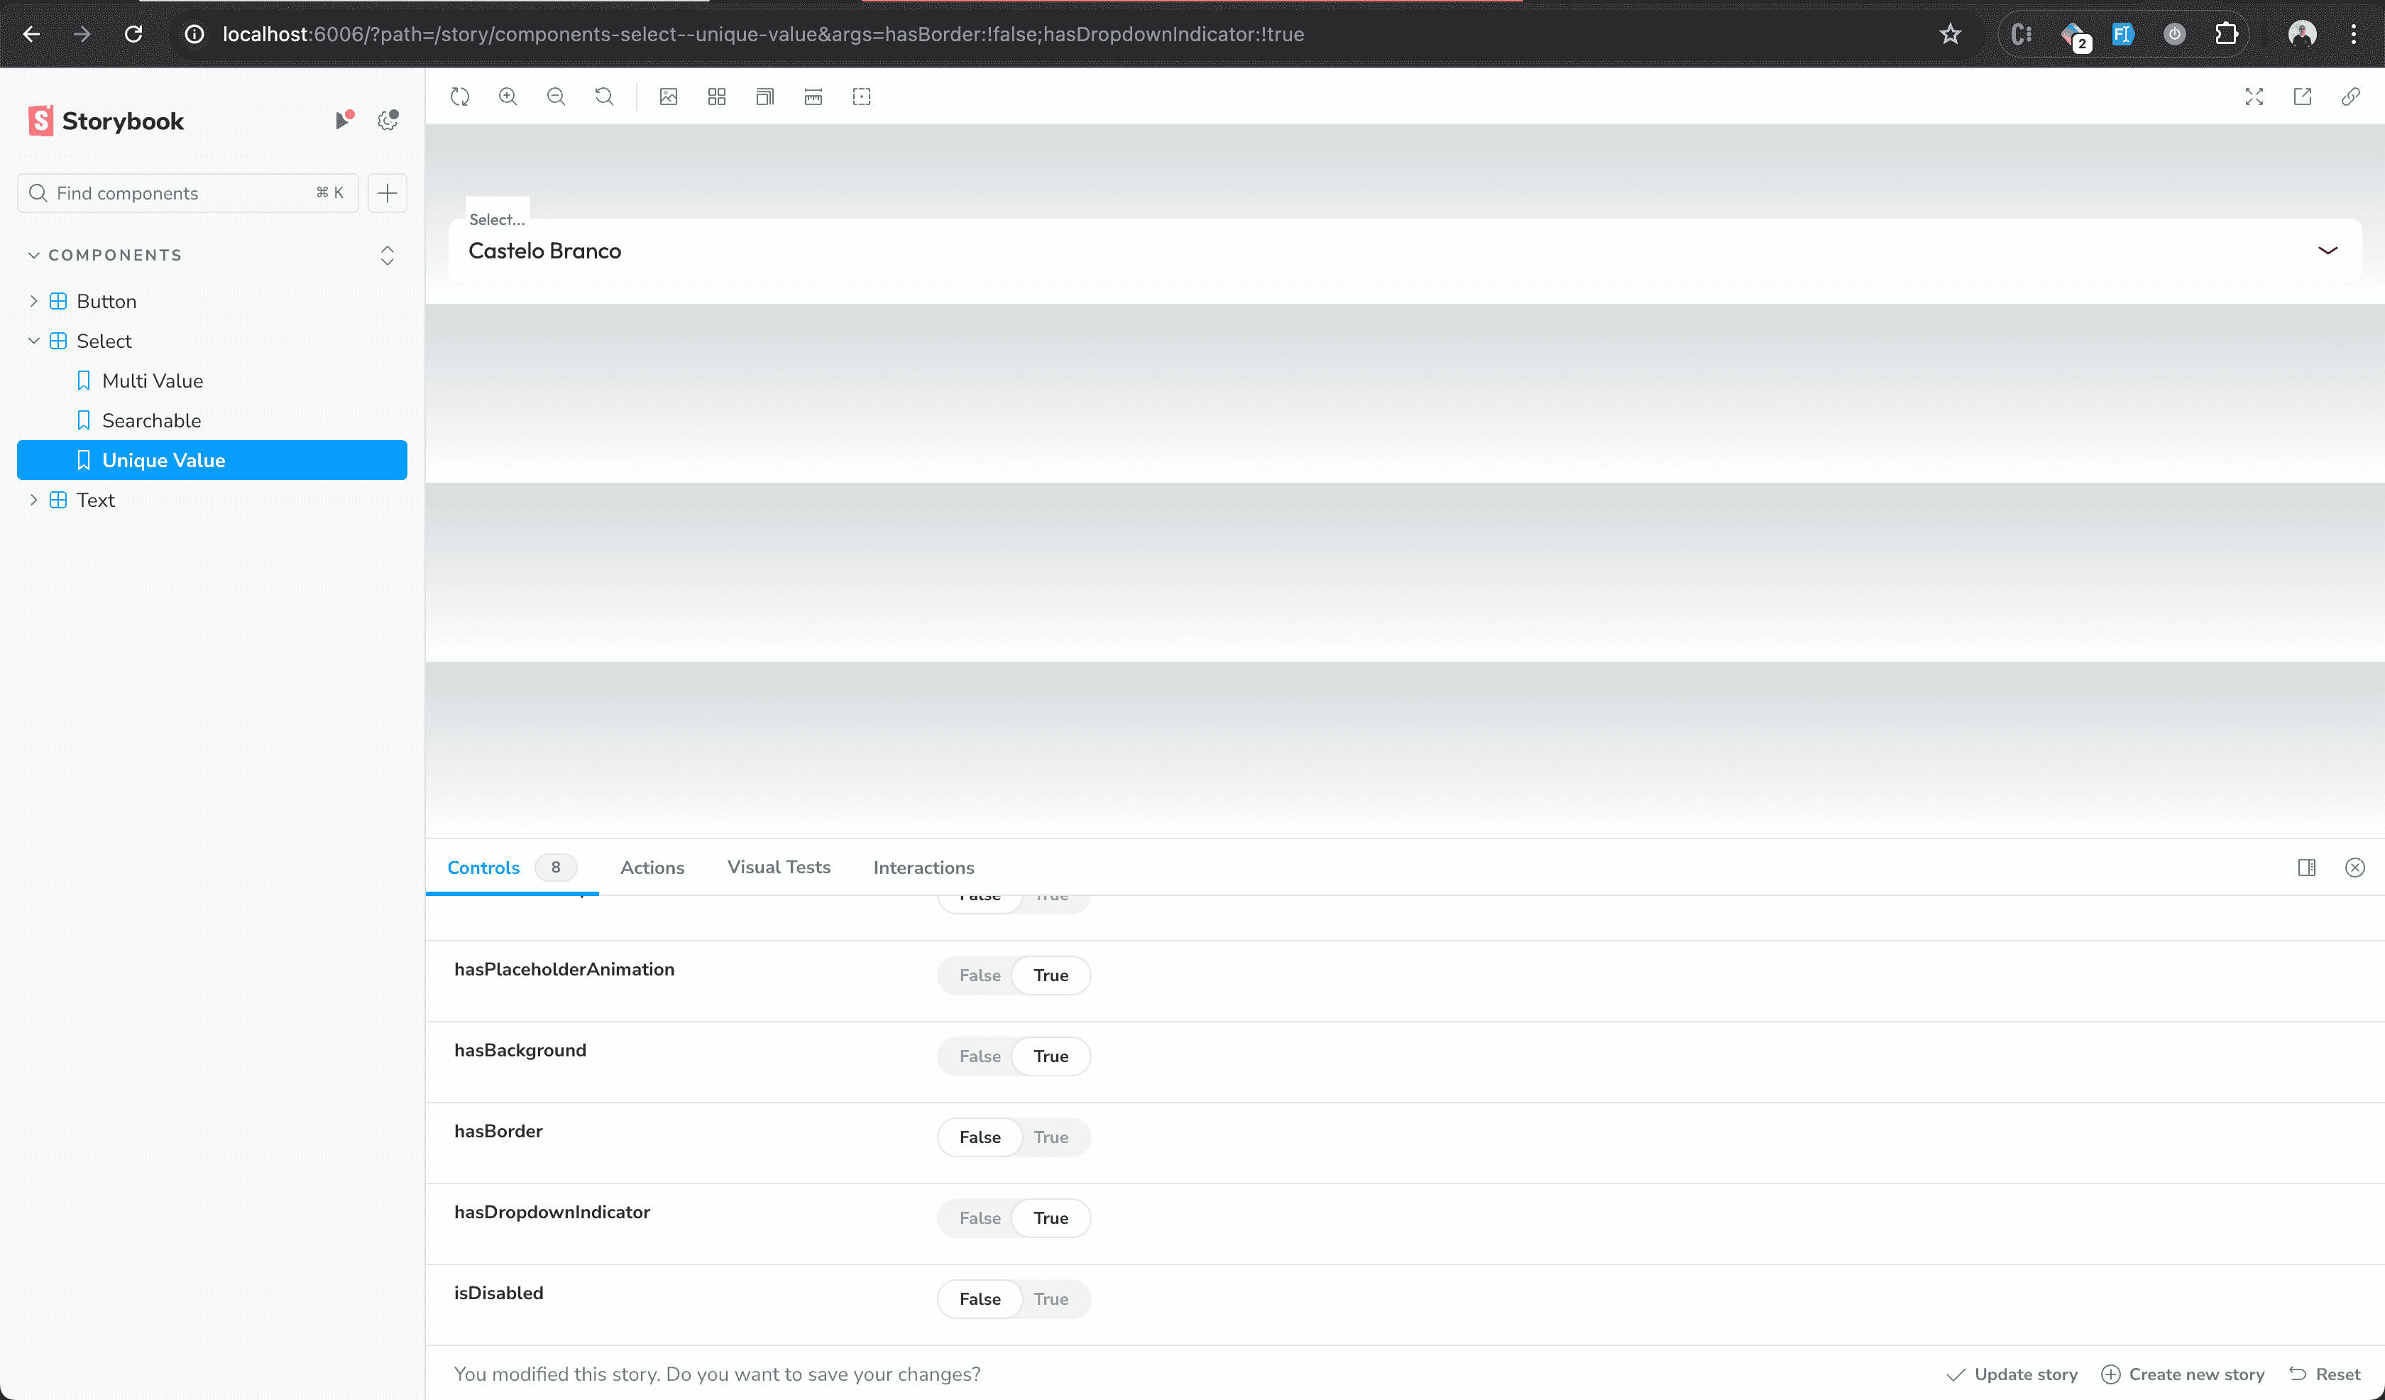
Task: Collapse the Select component group
Action: click(34, 341)
